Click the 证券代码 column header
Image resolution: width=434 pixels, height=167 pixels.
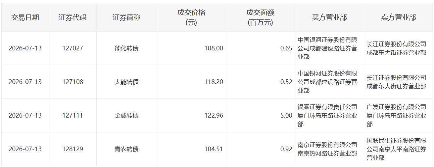pyautogui.click(x=73, y=17)
